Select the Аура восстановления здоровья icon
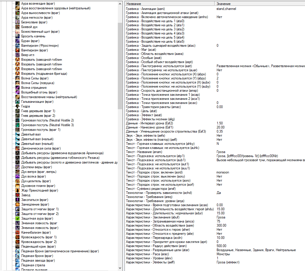The width and height of the screenshot is (305, 271). tap(17, 8)
